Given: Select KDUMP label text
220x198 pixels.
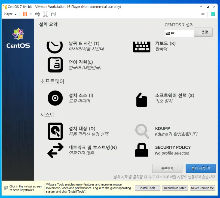Looking at the screenshot, I should point(163,128).
